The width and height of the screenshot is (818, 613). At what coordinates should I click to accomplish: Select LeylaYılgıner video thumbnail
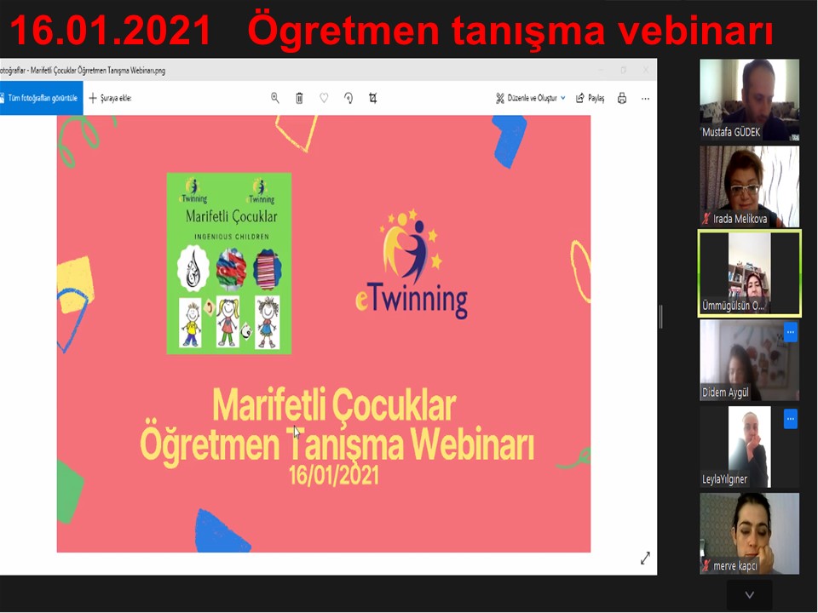[749, 447]
